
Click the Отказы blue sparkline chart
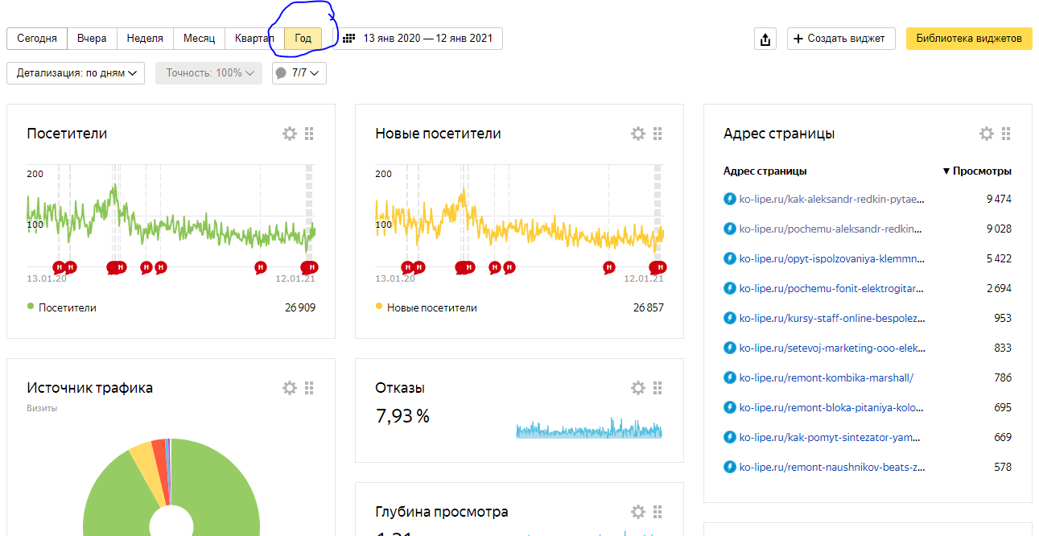(589, 428)
